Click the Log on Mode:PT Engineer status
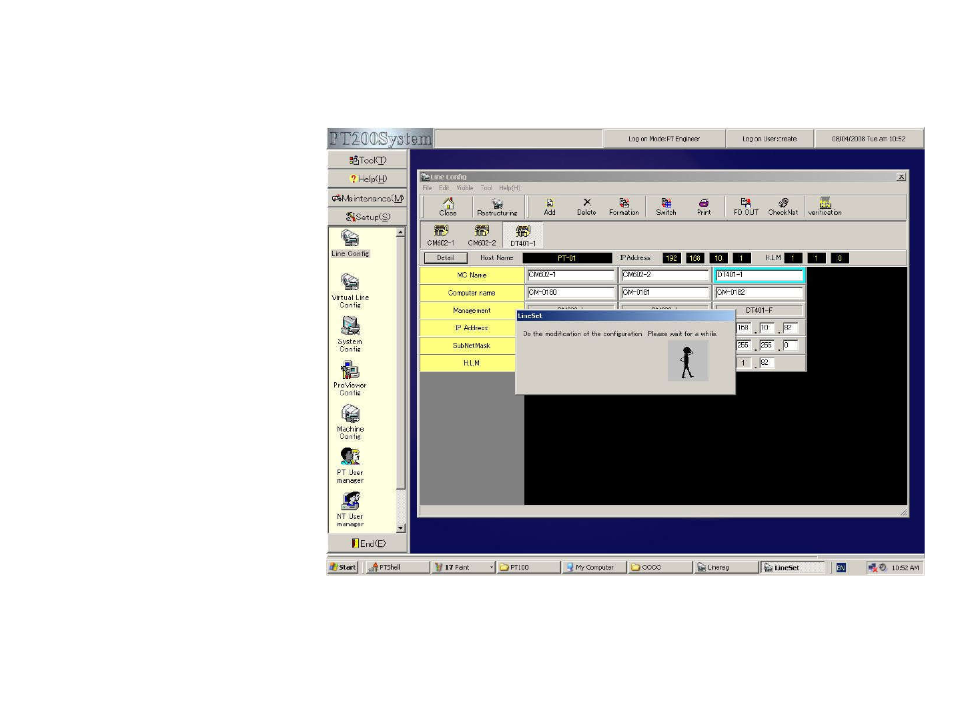Viewport: 956px width, 717px height. pyautogui.click(x=664, y=139)
